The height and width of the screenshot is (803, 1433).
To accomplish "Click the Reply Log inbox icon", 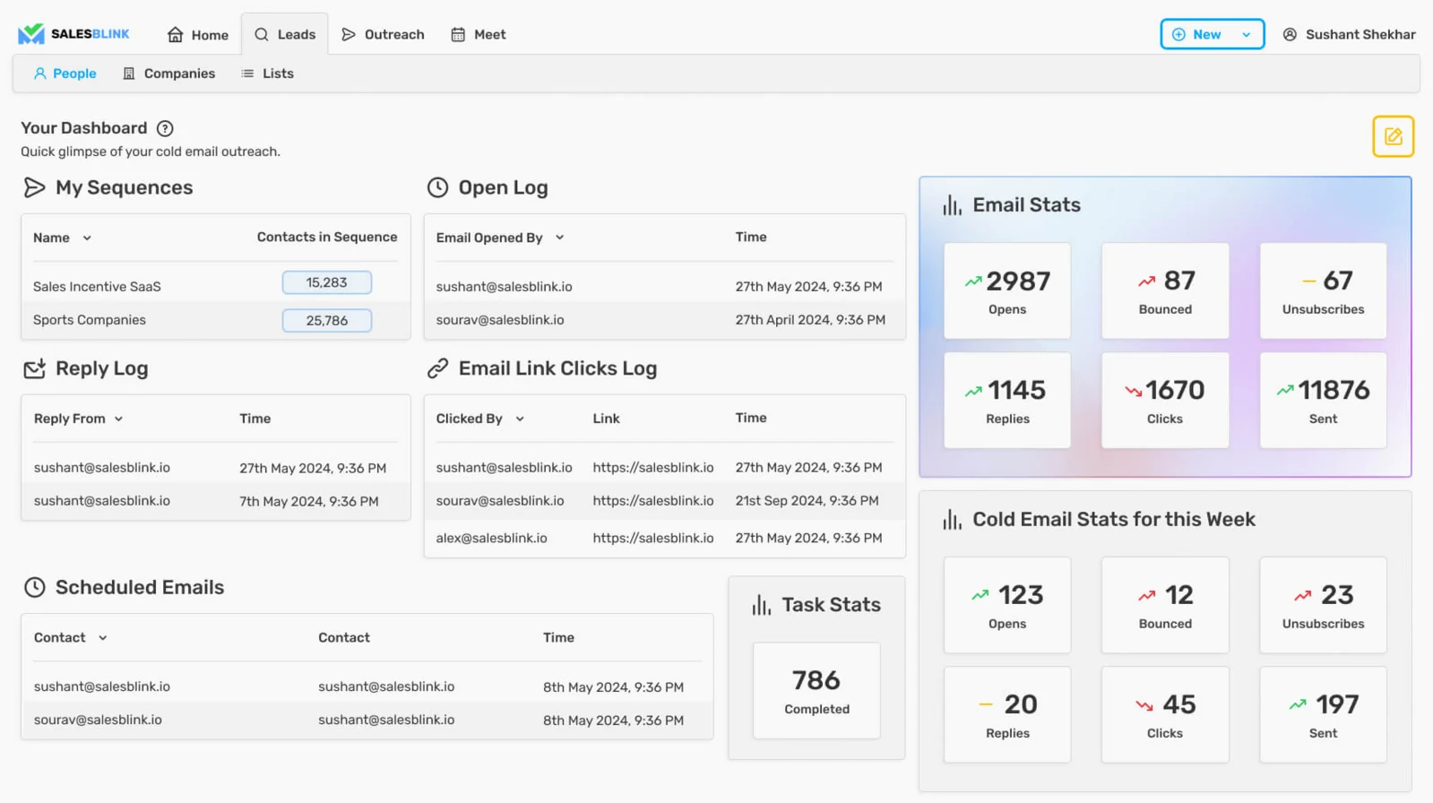I will pyautogui.click(x=34, y=368).
